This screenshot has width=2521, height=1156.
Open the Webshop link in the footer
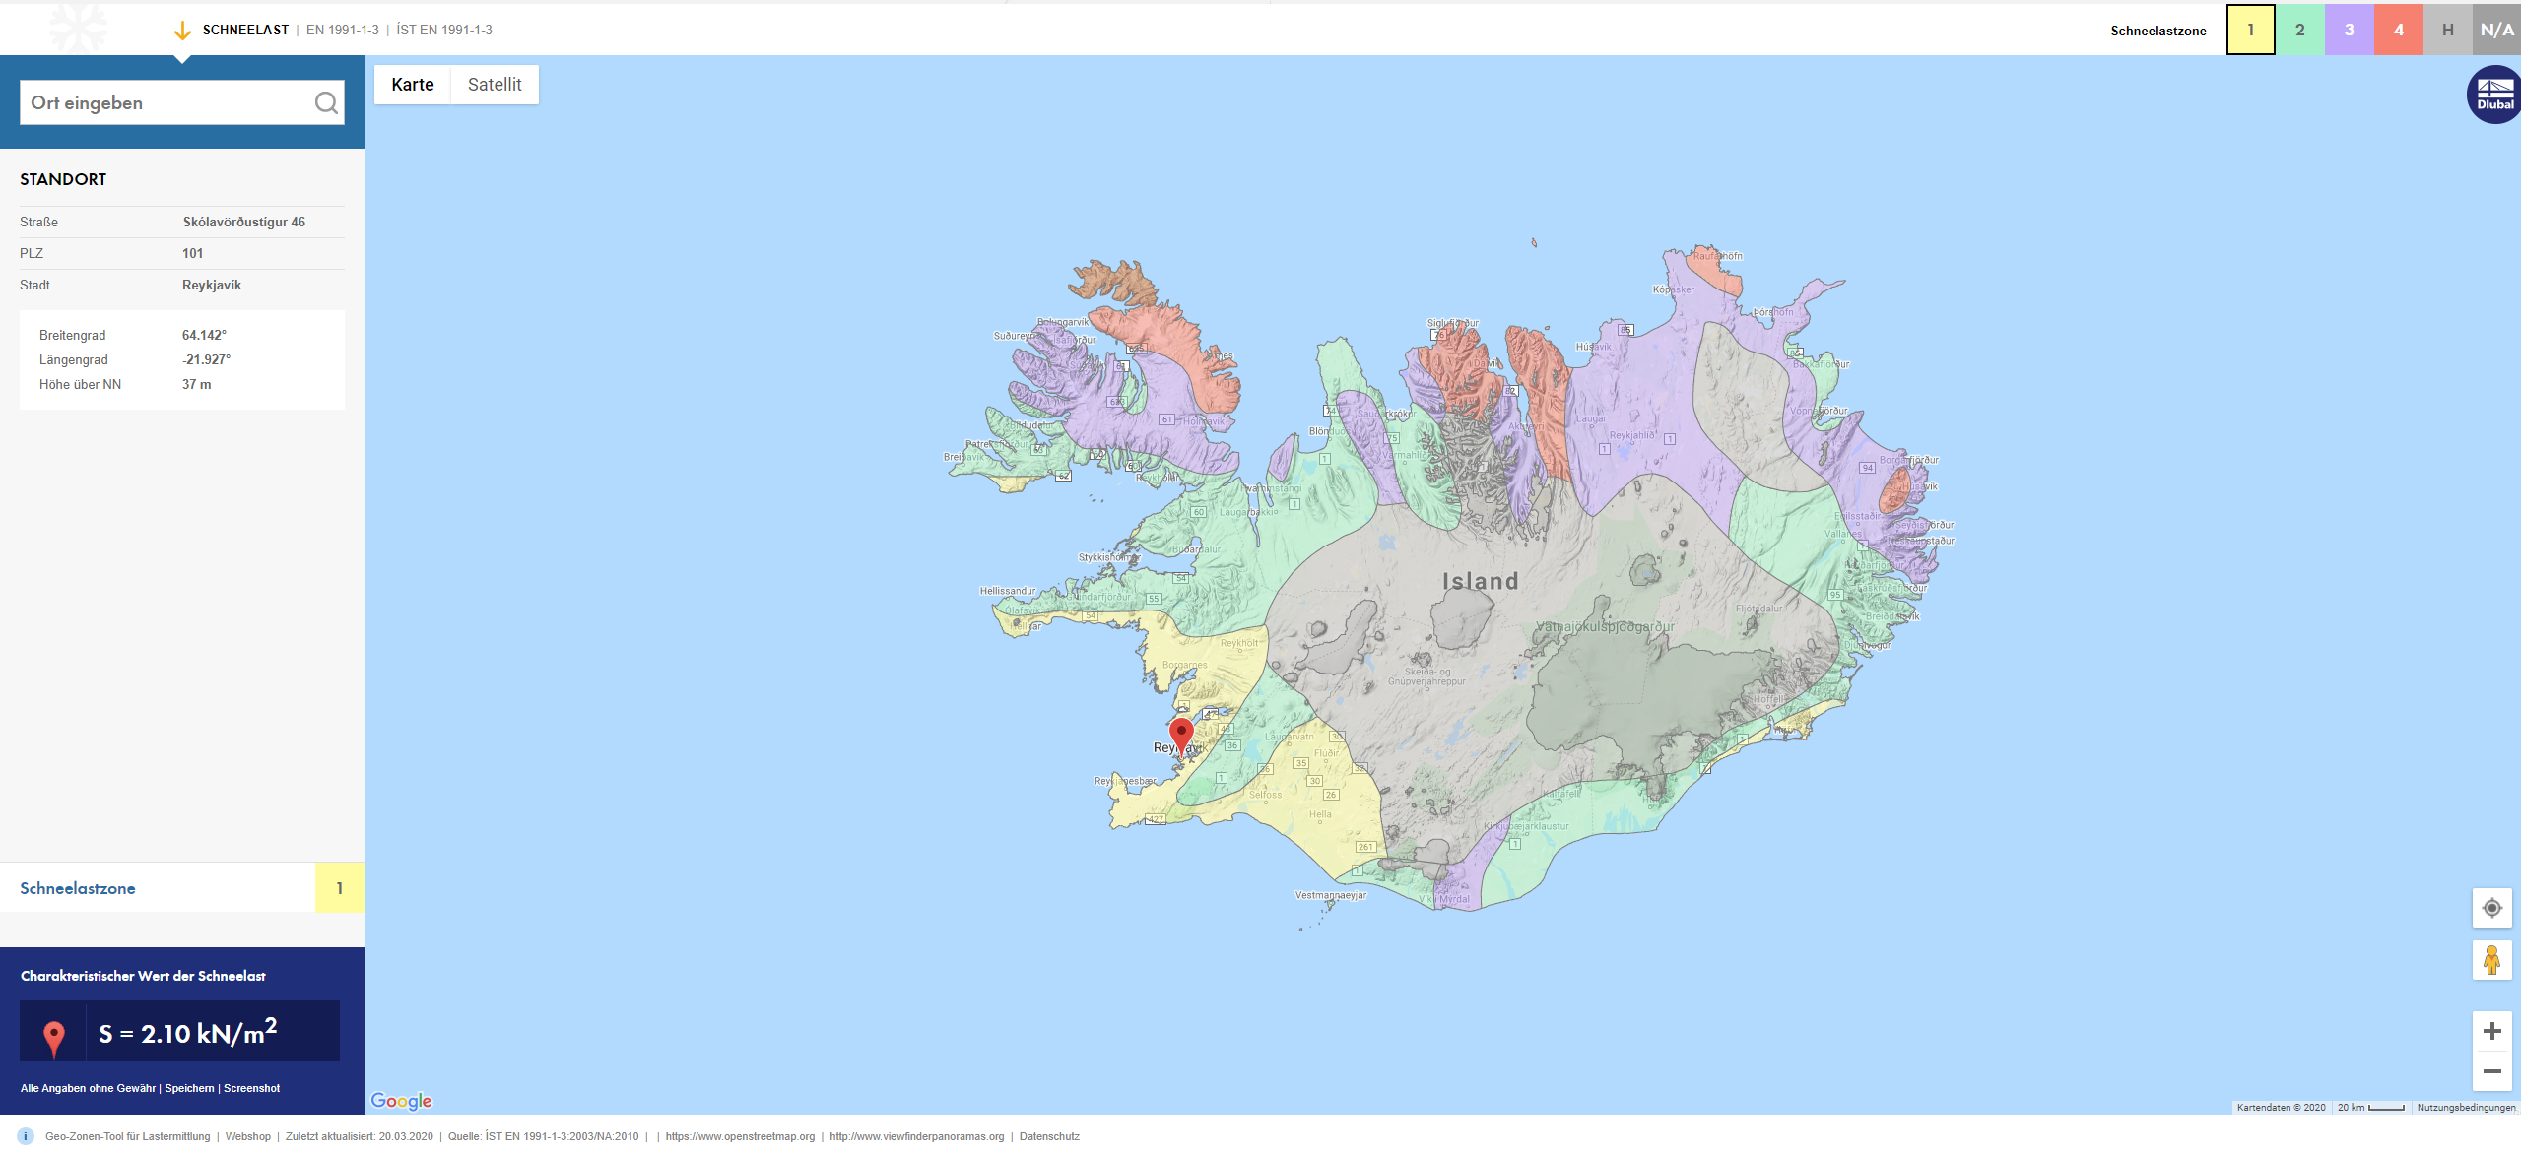(247, 1136)
